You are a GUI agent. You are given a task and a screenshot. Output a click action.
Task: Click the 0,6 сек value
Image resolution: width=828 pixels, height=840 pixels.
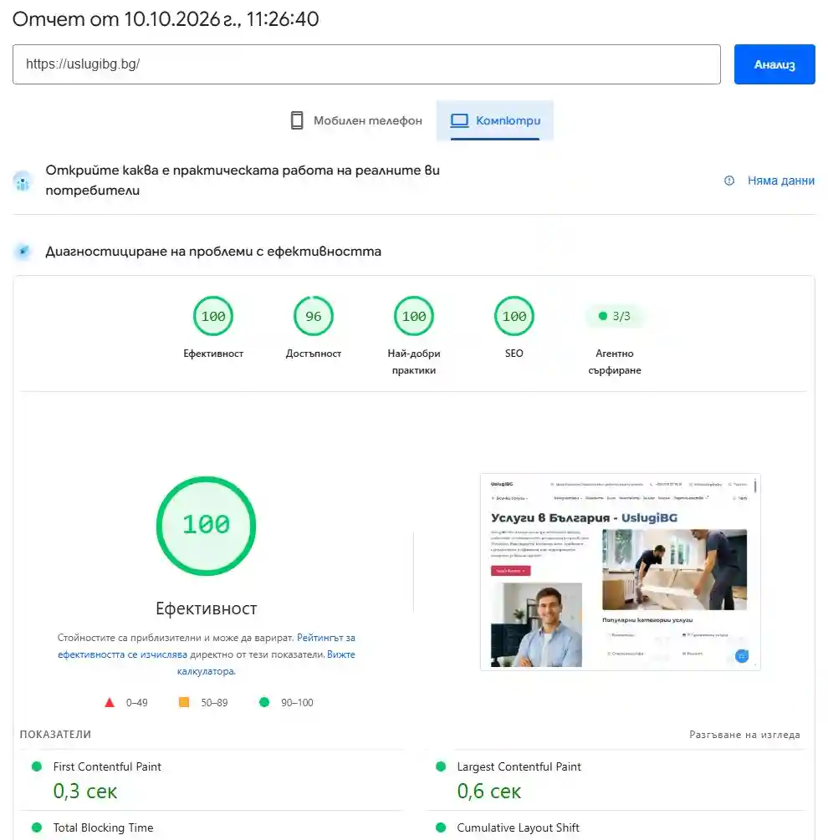488,792
